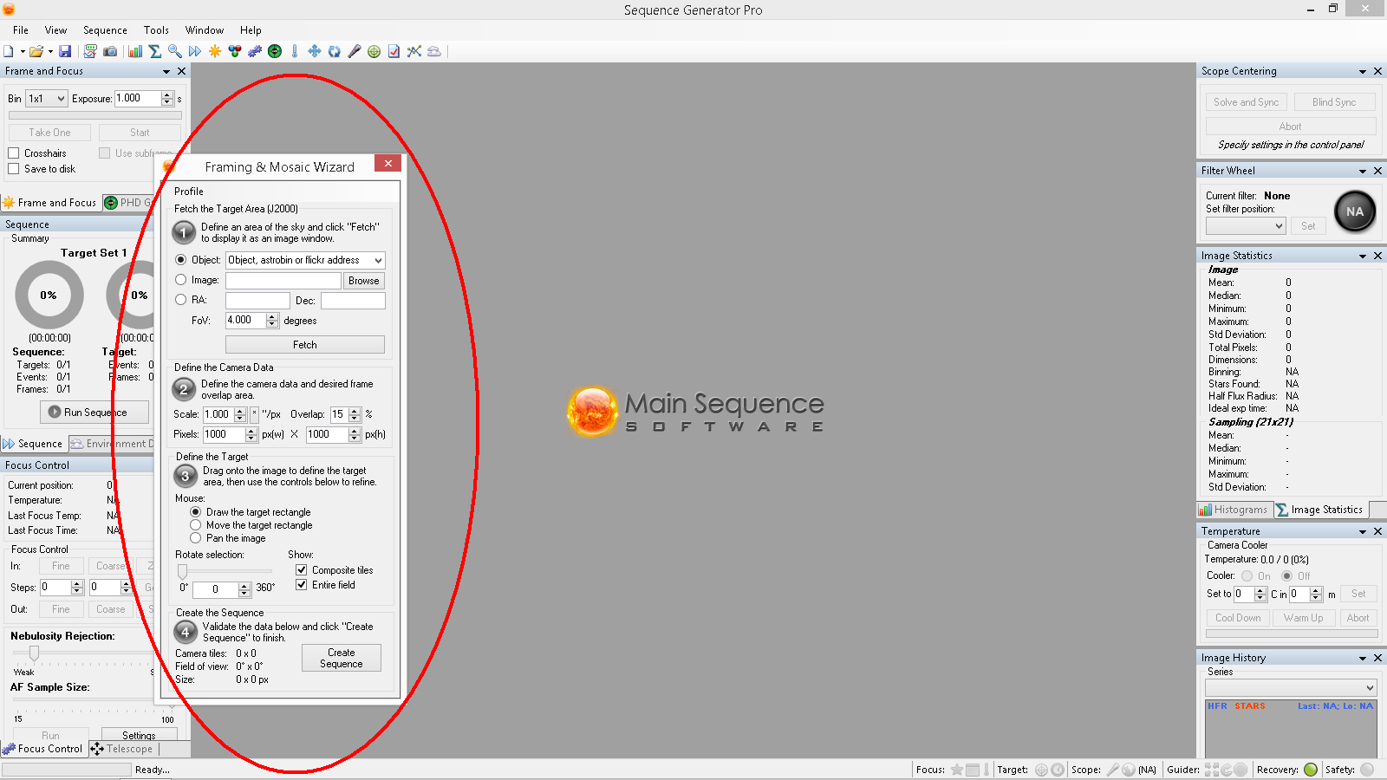Click the Run Sequence button
1387x780 pixels.
coord(94,413)
